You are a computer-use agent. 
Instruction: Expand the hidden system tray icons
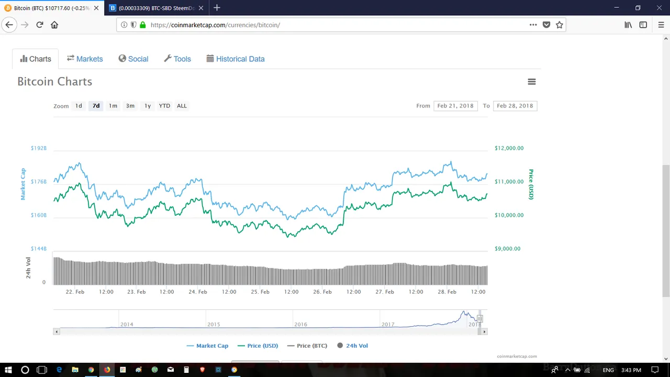567,370
